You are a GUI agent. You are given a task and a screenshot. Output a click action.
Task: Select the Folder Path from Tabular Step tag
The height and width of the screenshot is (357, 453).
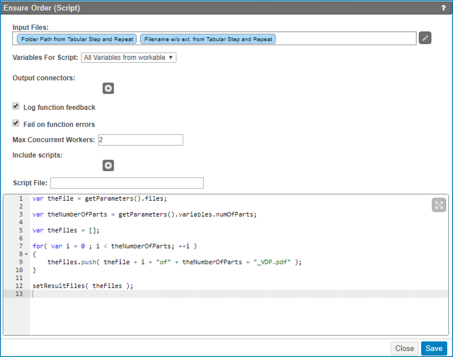click(77, 39)
